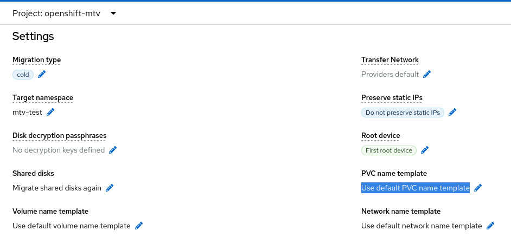Edit the Root device setting
The width and height of the screenshot is (511, 237).
(425, 150)
